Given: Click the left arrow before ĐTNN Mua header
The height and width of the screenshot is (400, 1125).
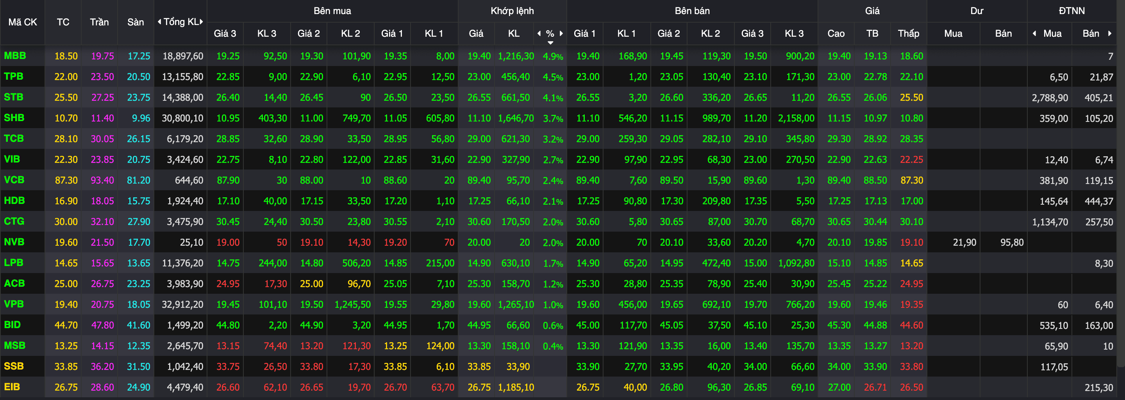Looking at the screenshot, I should click(1034, 33).
